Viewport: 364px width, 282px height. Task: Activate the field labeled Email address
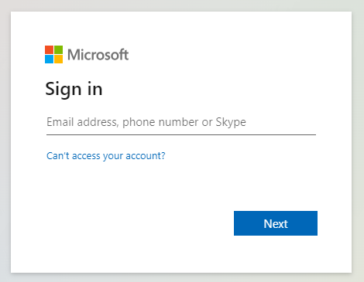181,122
